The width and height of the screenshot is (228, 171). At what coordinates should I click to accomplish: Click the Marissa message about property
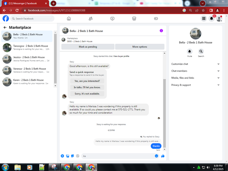coord(108,109)
